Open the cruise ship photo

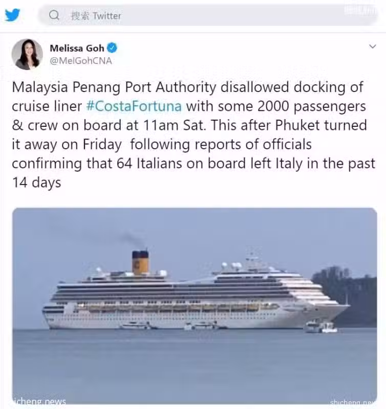(195, 306)
